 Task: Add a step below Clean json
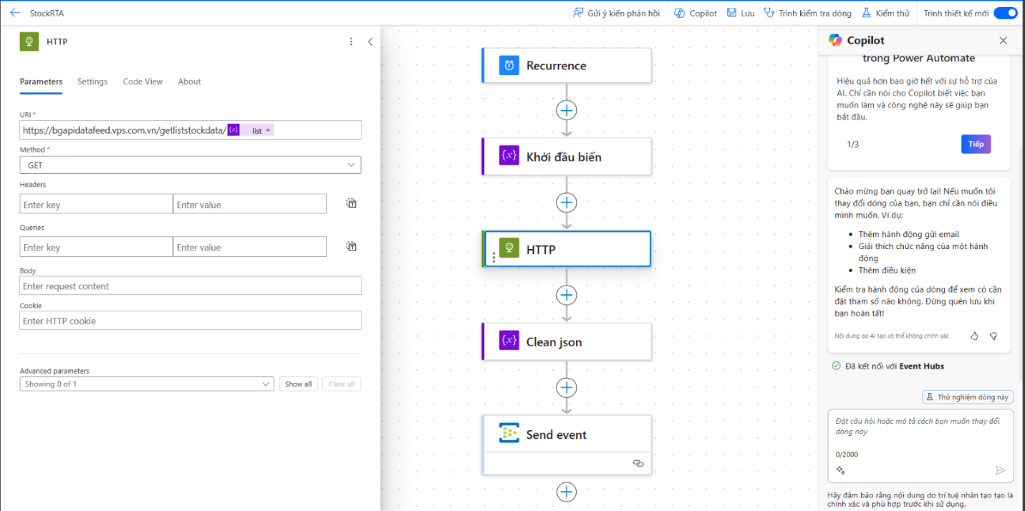[567, 387]
